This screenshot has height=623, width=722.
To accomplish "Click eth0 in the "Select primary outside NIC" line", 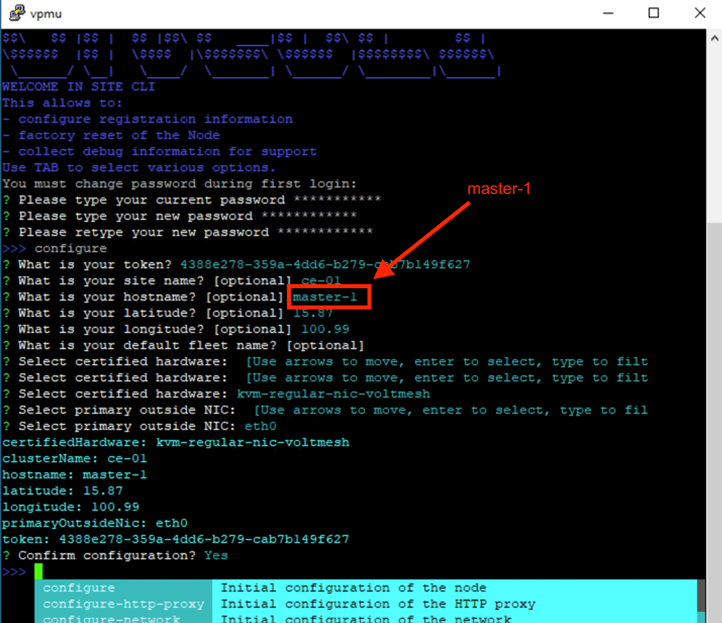I will 260,426.
